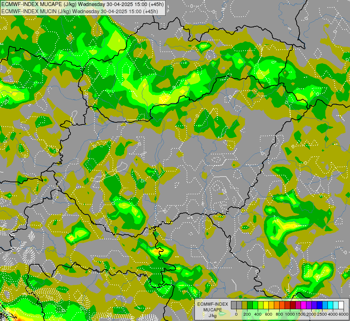Click the lime yellow-green swatch after 400
Screen dimensions: 350x321
tap(261, 305)
